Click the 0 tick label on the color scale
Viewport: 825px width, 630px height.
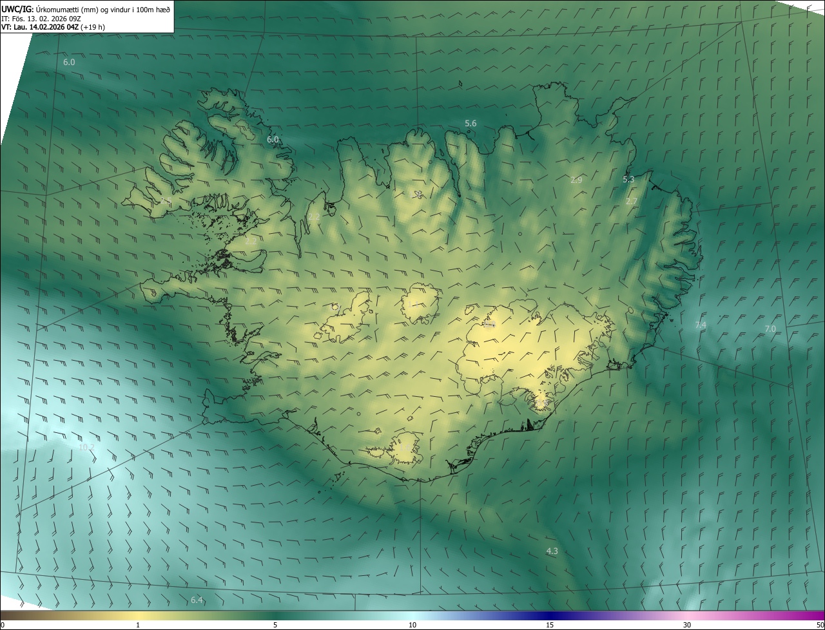tap(3, 625)
